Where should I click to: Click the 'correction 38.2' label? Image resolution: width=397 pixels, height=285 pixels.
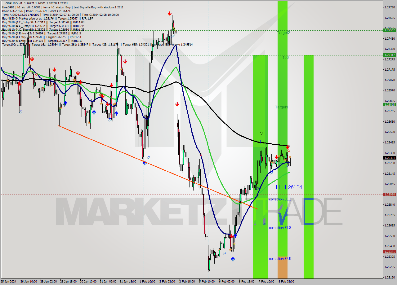pos(280,199)
